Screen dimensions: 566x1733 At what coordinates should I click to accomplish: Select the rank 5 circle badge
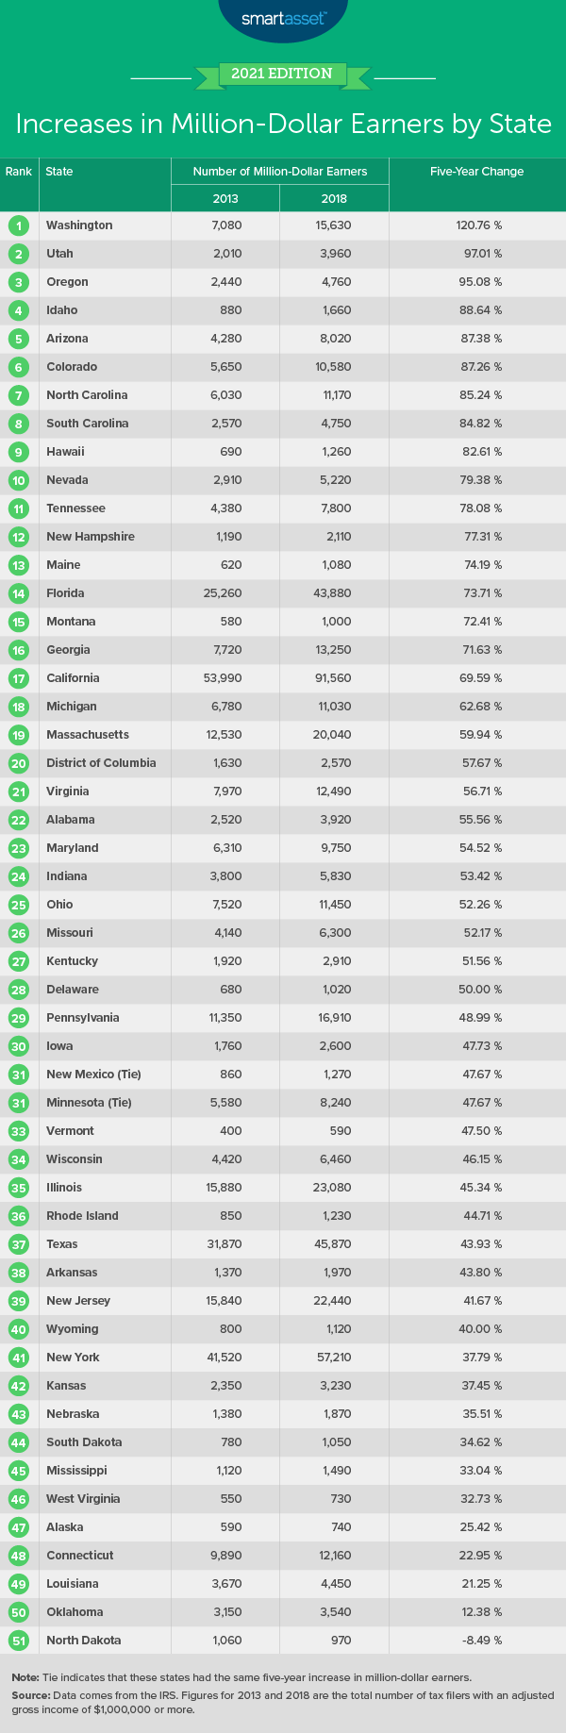19,339
